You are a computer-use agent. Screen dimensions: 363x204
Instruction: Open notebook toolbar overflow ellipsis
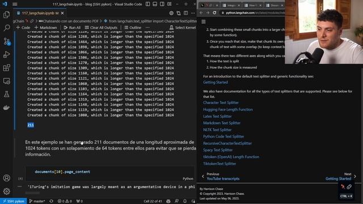(x=147, y=28)
